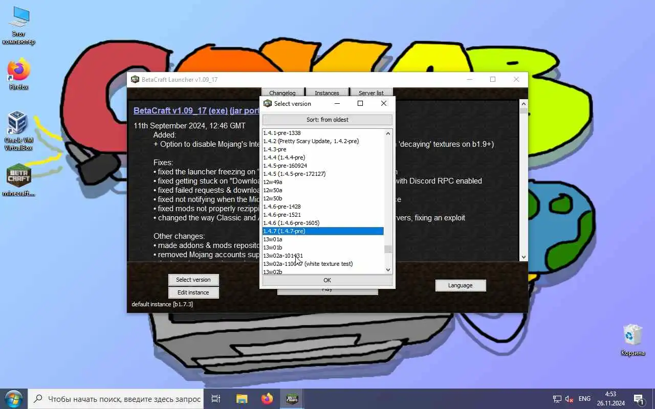Click the Windows Start button
This screenshot has width=655, height=409.
pyautogui.click(x=13, y=399)
